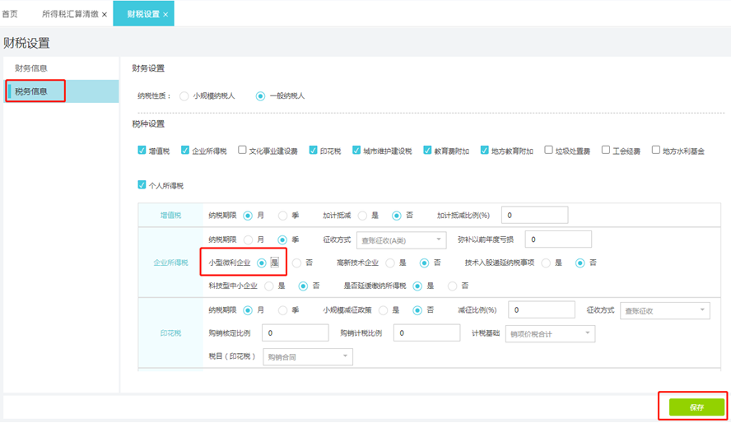
Task: Uncheck the 增值税 tax checkbox
Action: [142, 151]
